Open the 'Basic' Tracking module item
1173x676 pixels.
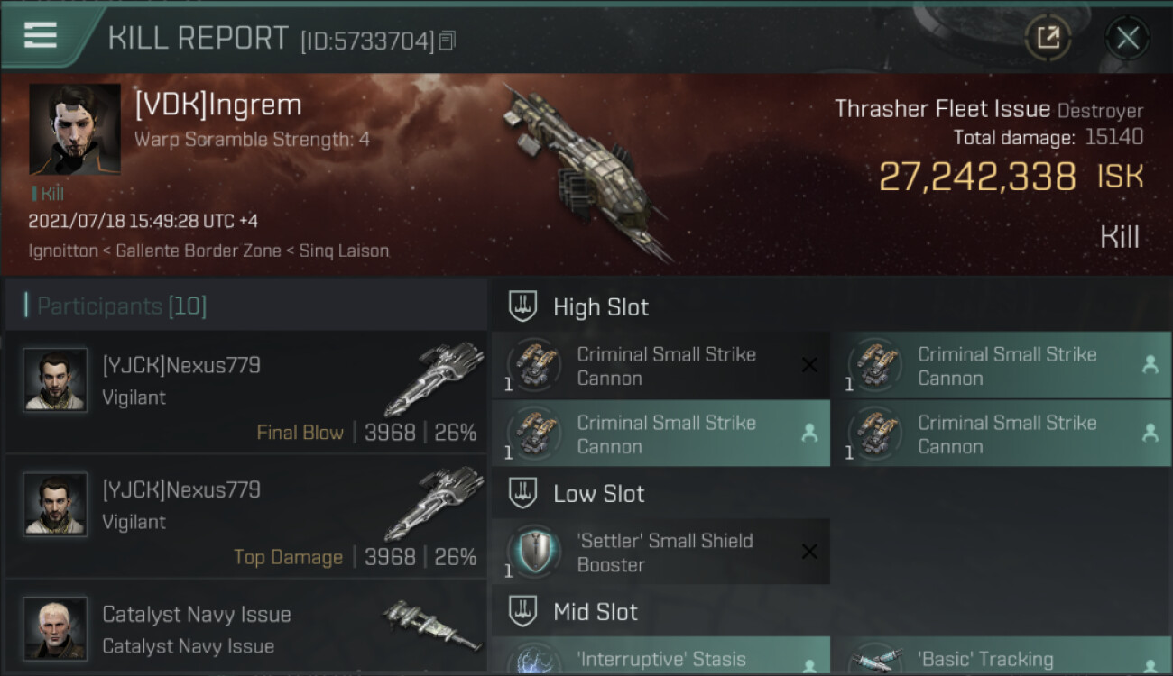[x=1002, y=655]
